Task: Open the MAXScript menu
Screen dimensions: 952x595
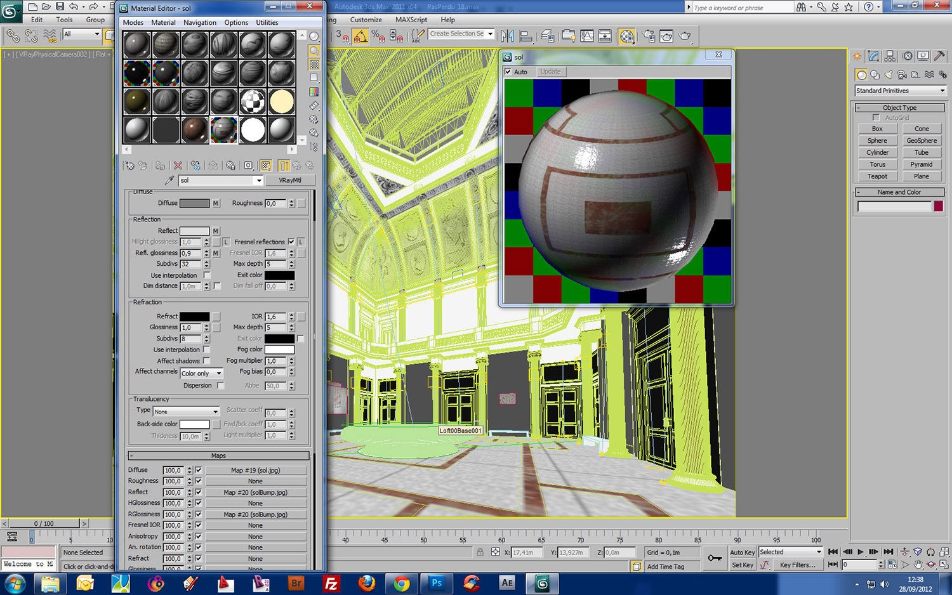Action: pyautogui.click(x=411, y=20)
